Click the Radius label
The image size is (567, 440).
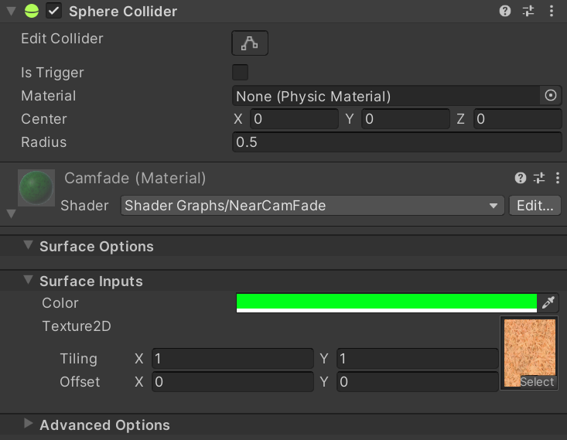44,142
